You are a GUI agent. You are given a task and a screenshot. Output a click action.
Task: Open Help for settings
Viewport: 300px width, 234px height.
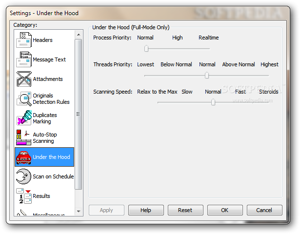tap(146, 210)
